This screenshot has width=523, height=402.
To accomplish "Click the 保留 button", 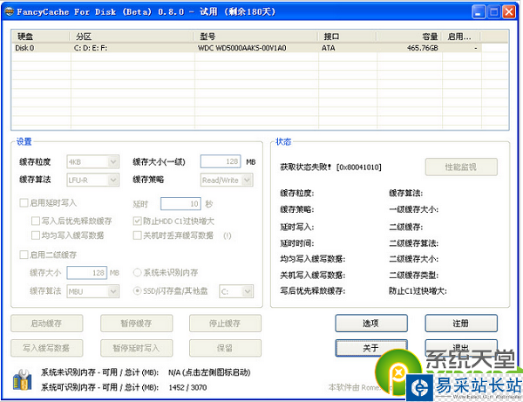I will coord(225,348).
